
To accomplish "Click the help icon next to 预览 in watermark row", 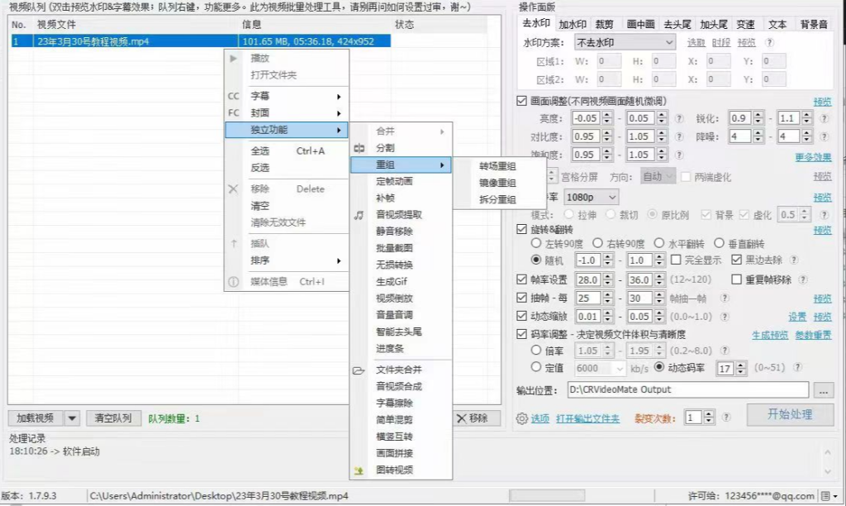I will tap(769, 42).
